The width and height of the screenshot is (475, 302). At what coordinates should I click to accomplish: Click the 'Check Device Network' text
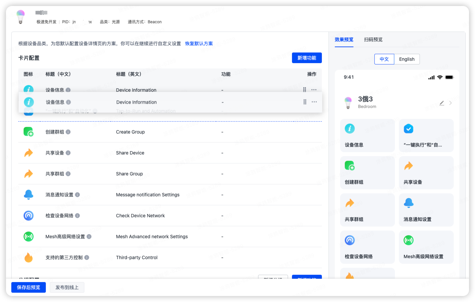[x=141, y=216]
